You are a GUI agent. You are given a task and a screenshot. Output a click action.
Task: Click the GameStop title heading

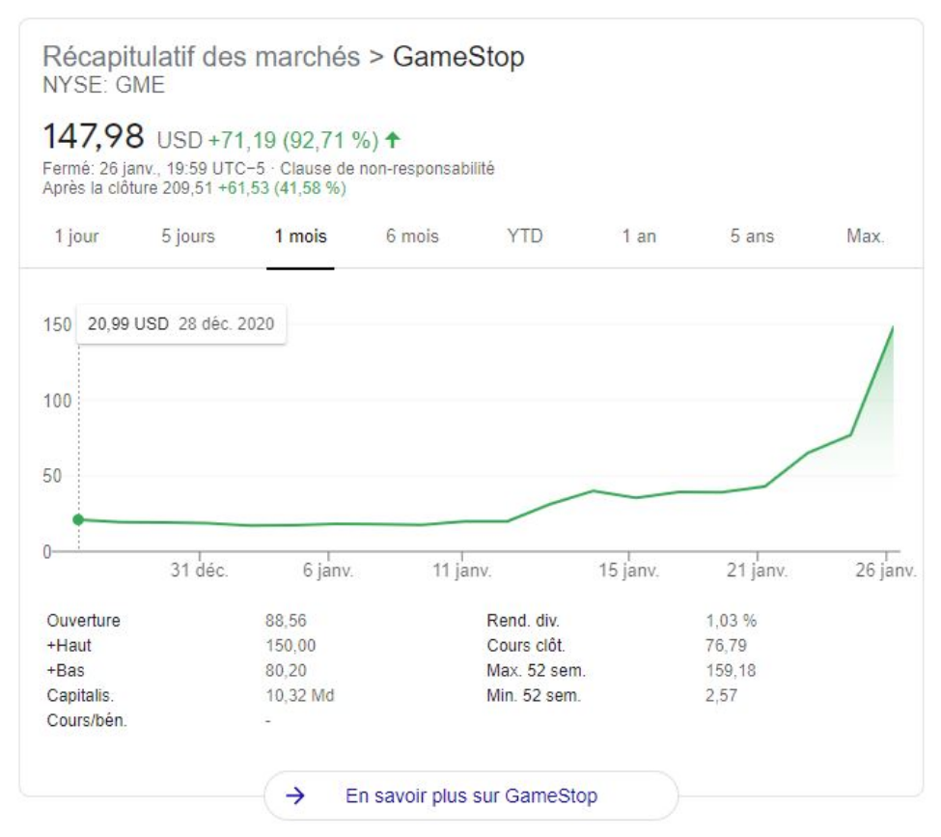458,56
